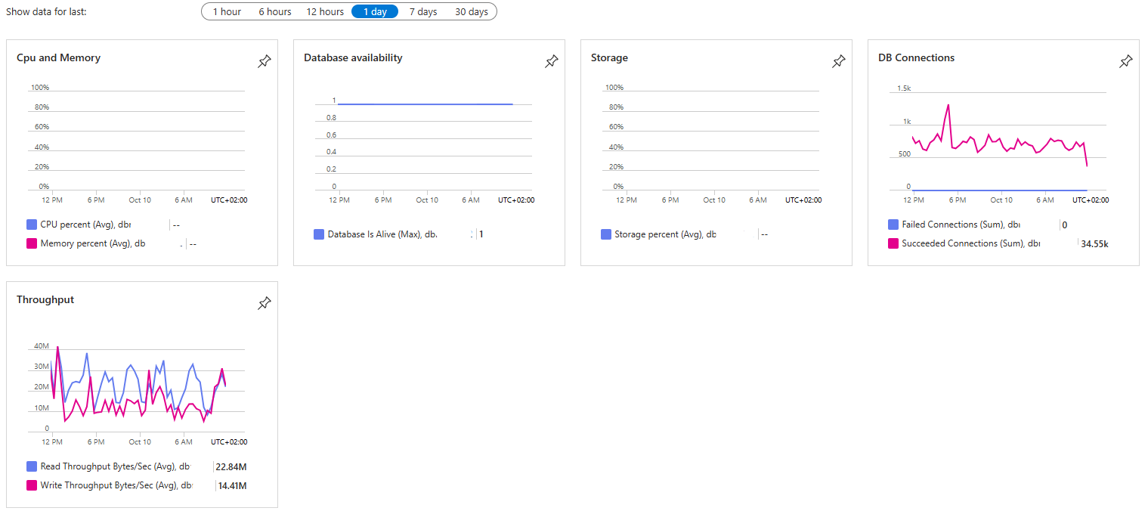Open the DB Connections chart title
Image resolution: width=1148 pixels, height=511 pixels.
pos(916,57)
